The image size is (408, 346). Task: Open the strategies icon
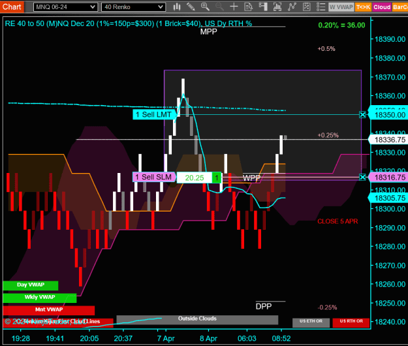tap(307, 7)
